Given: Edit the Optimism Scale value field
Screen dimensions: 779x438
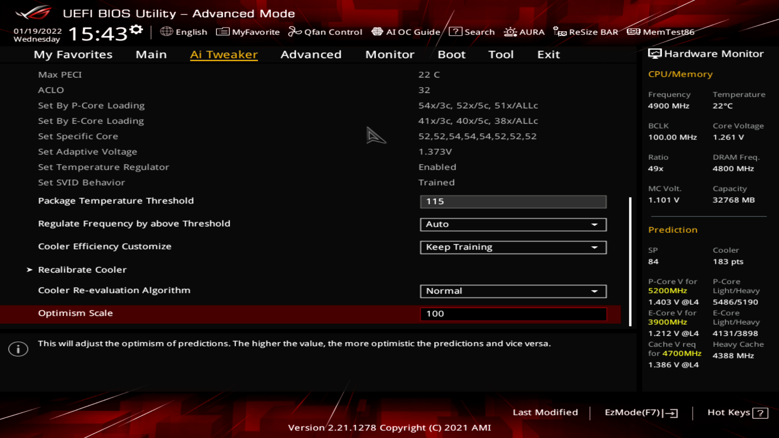Looking at the screenshot, I should (513, 313).
